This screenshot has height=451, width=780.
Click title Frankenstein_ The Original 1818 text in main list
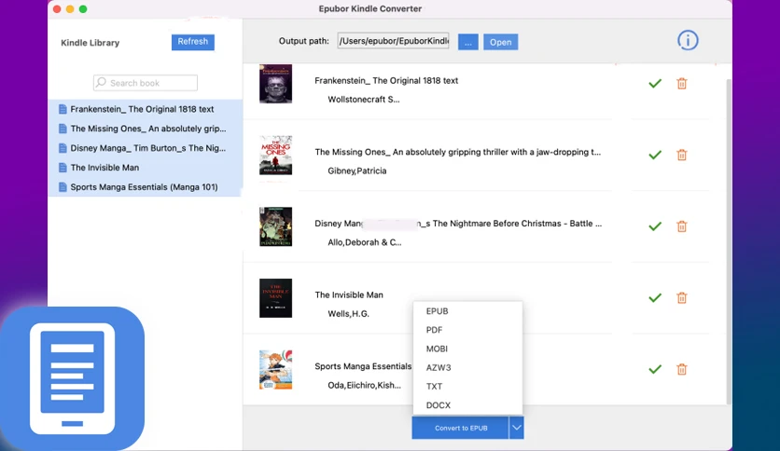(x=386, y=80)
